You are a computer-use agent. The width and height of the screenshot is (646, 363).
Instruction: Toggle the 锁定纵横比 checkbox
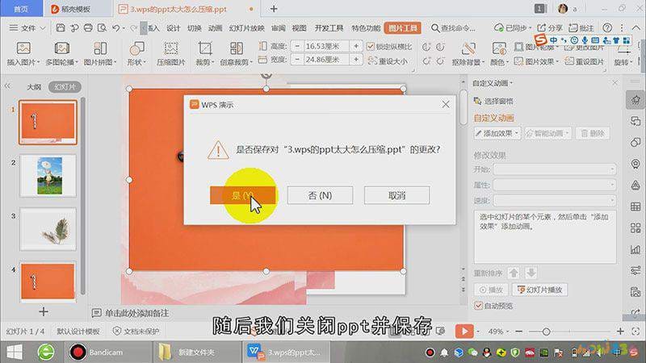(x=371, y=47)
